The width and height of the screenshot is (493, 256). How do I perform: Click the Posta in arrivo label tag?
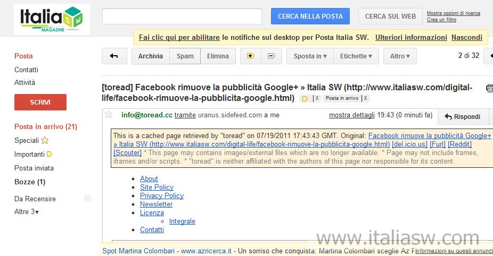(342, 98)
